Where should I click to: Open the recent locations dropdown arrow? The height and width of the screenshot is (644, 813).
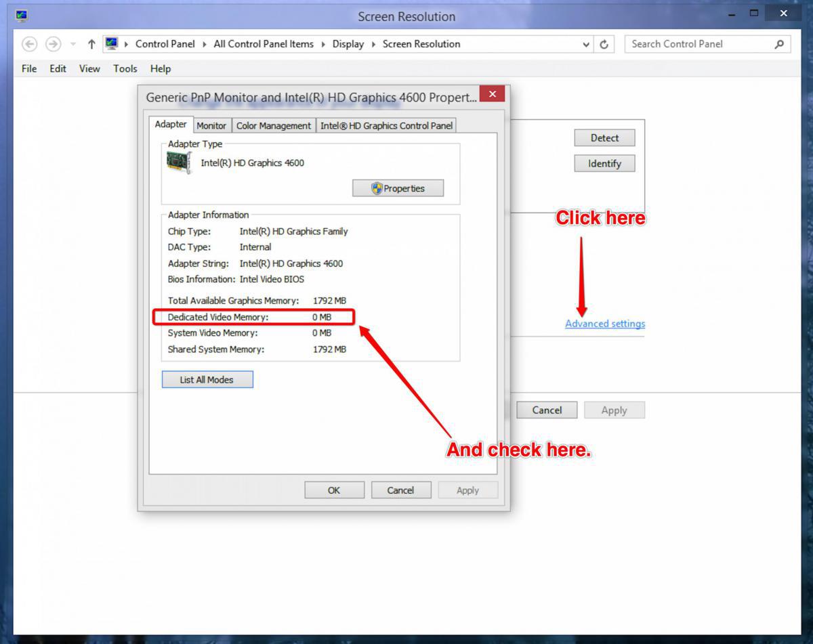tap(73, 44)
